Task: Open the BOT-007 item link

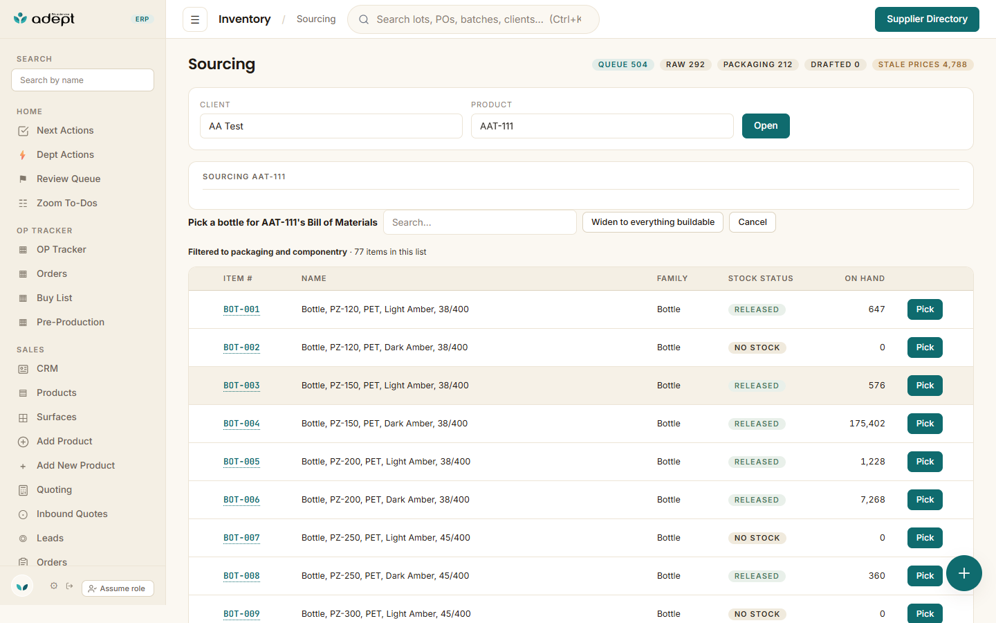Action: tap(241, 538)
